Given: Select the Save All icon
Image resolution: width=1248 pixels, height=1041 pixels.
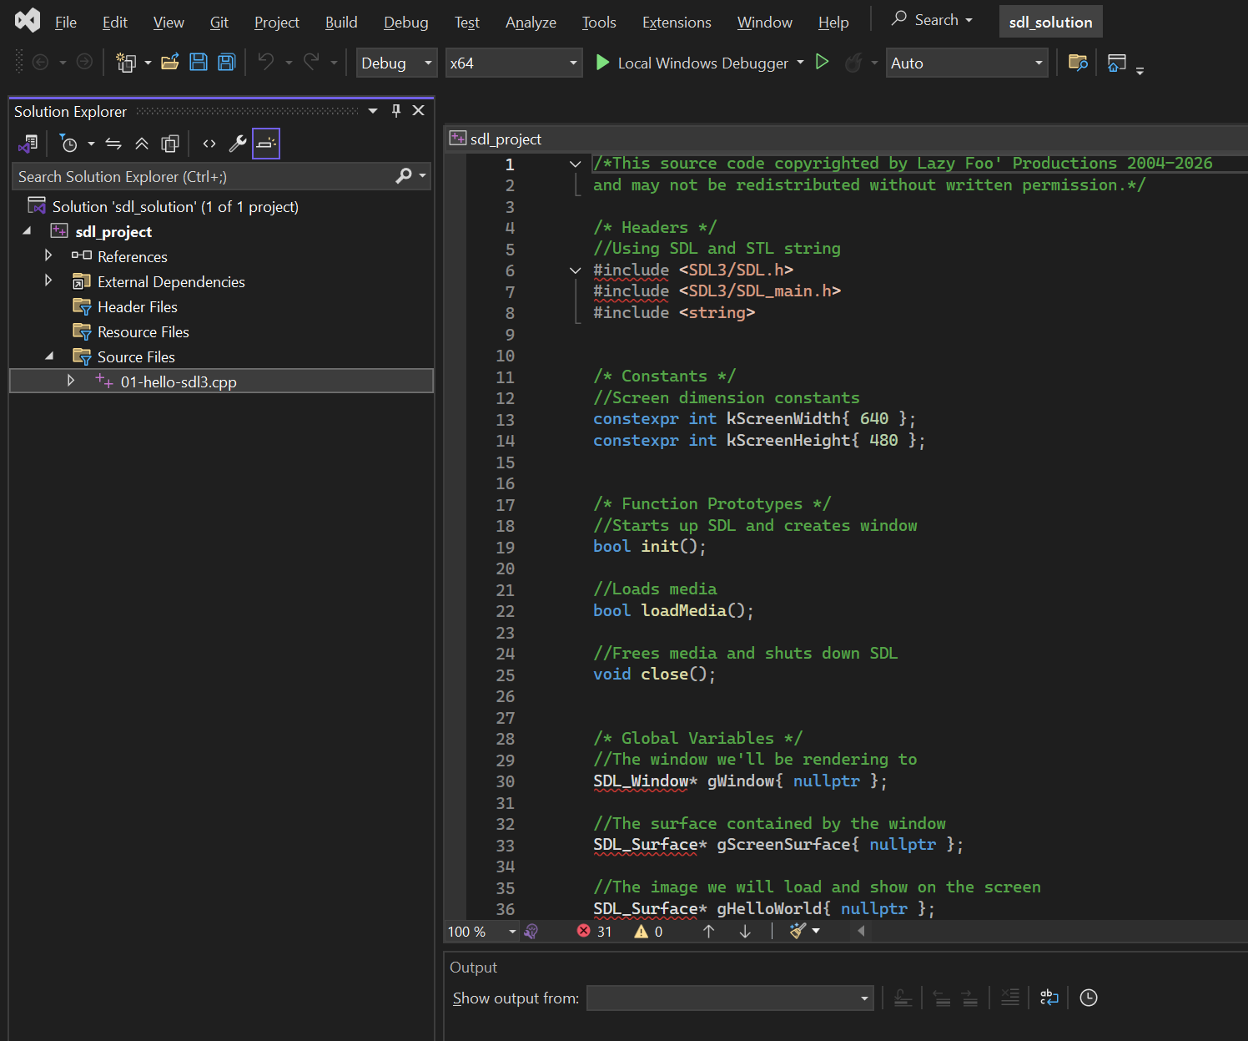Looking at the screenshot, I should [x=226, y=62].
